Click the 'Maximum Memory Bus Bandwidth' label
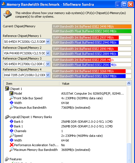Screen dimensions: 135x163 [x=36, y=150]
